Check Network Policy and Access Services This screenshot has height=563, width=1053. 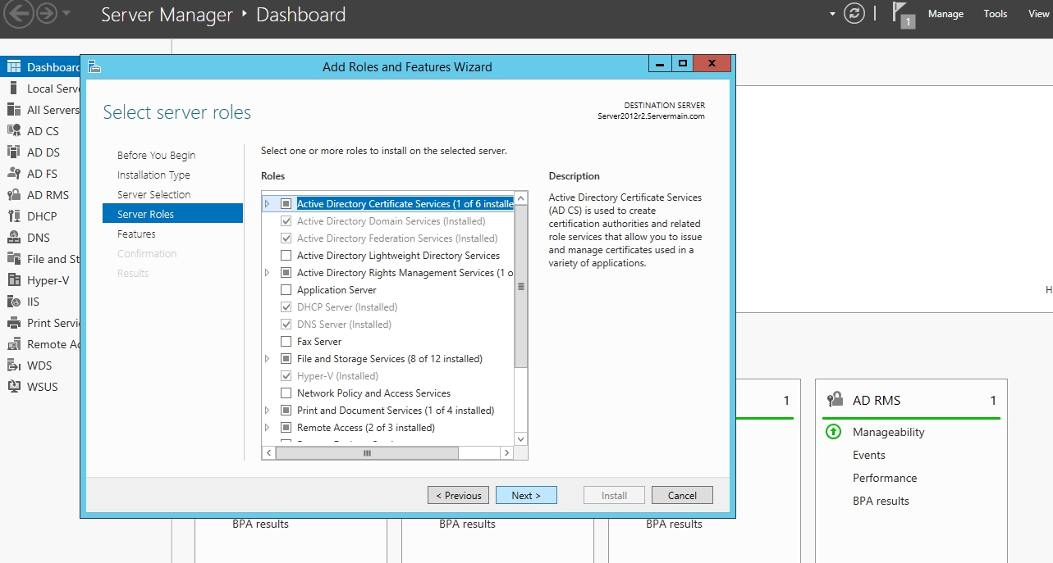(x=286, y=393)
